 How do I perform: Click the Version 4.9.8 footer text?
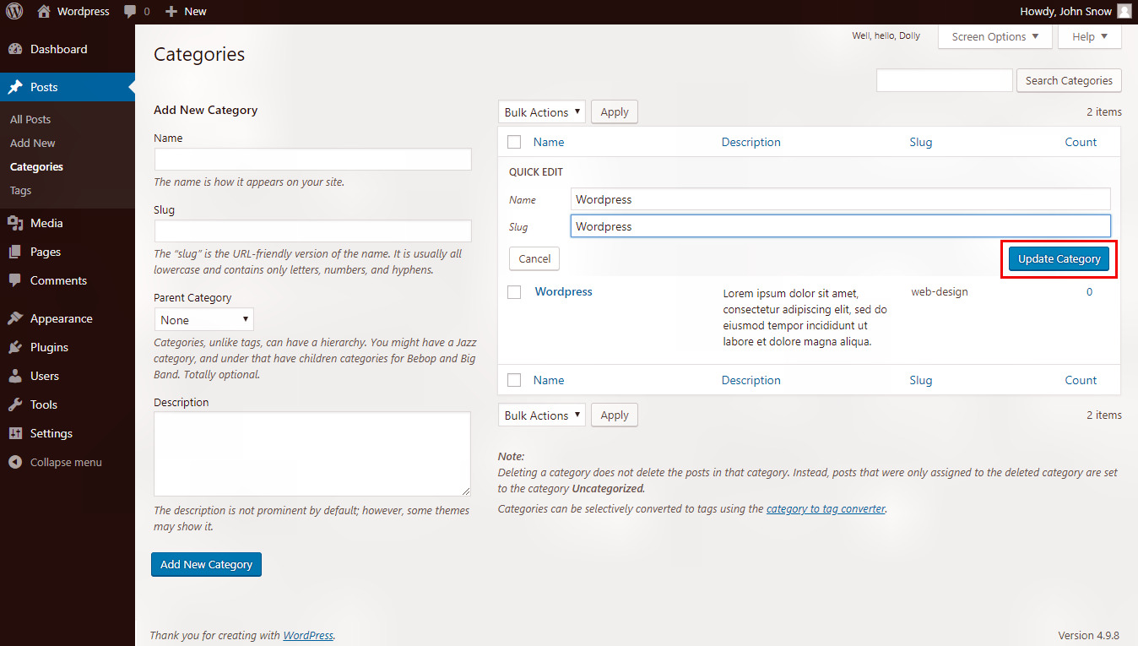tap(1088, 635)
